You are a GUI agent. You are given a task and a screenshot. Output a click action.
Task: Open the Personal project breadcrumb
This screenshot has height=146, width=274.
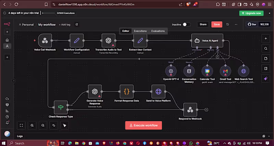coord(26,25)
